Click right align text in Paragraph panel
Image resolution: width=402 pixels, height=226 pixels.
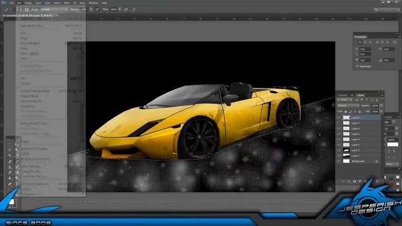[x=370, y=42]
